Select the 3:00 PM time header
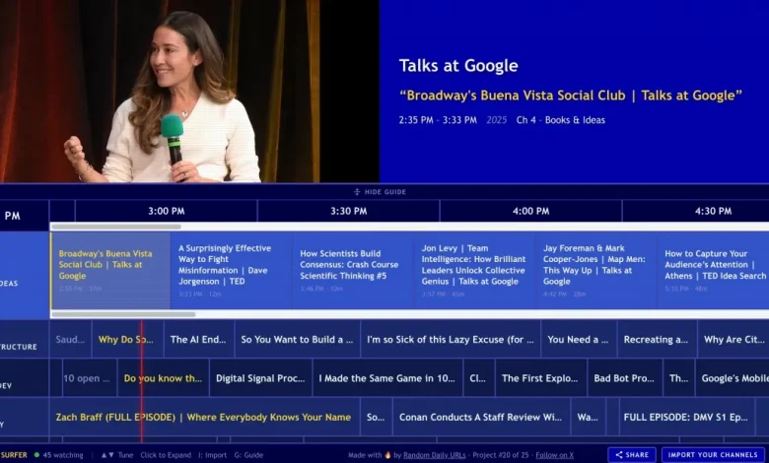The width and height of the screenshot is (769, 463). click(167, 211)
